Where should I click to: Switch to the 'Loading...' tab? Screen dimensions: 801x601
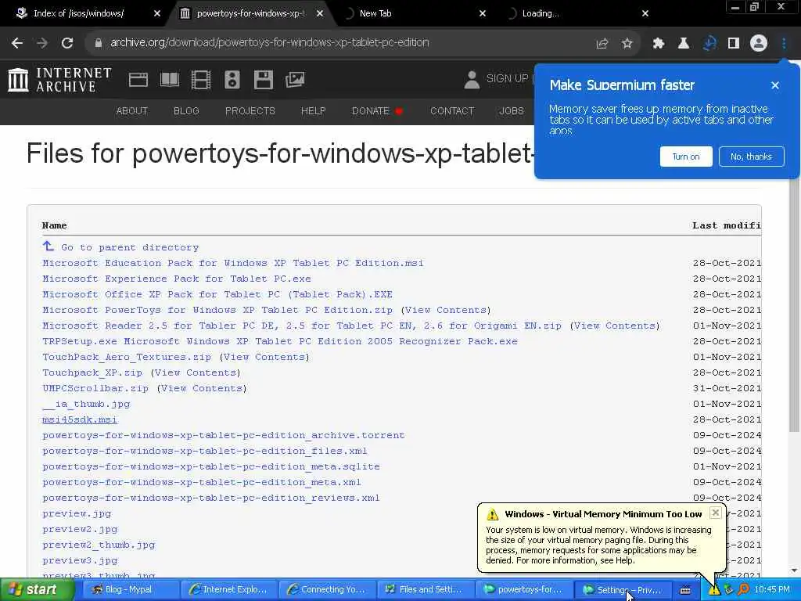coord(541,13)
